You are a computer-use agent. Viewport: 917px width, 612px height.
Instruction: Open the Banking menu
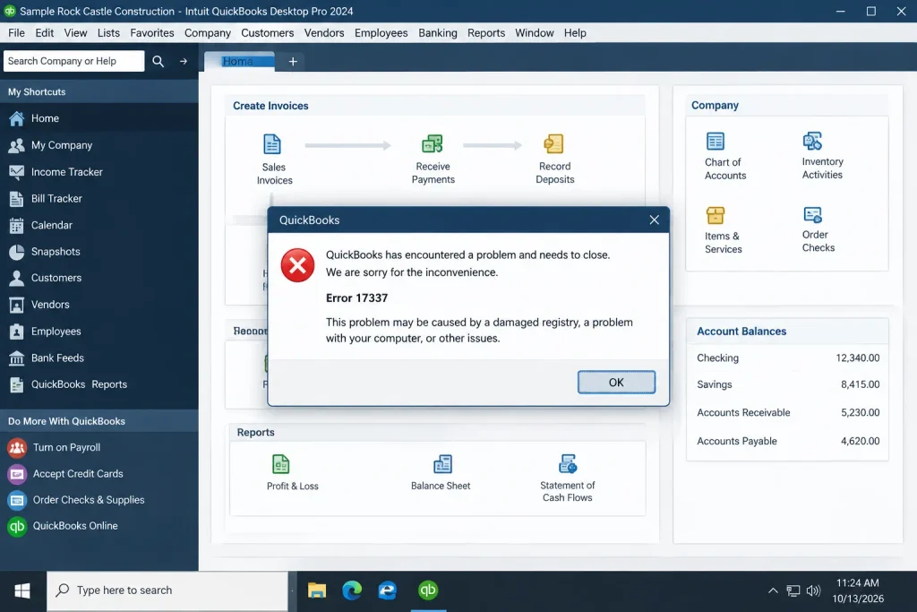click(437, 33)
